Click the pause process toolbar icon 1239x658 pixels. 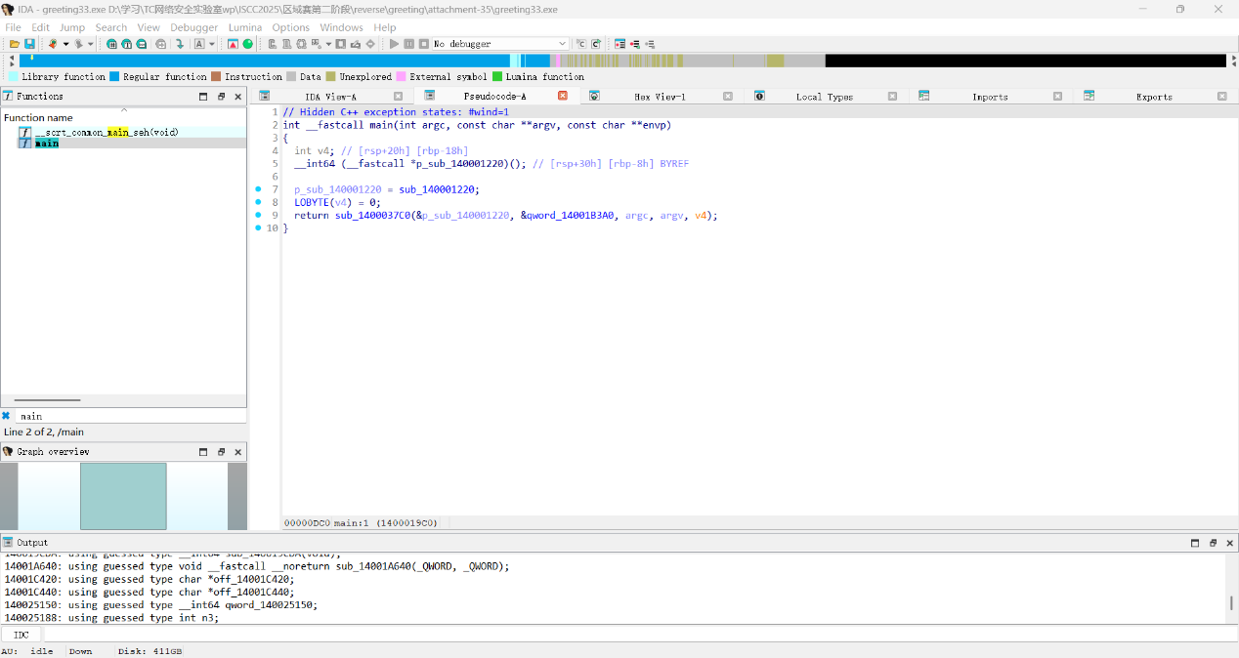pos(409,44)
